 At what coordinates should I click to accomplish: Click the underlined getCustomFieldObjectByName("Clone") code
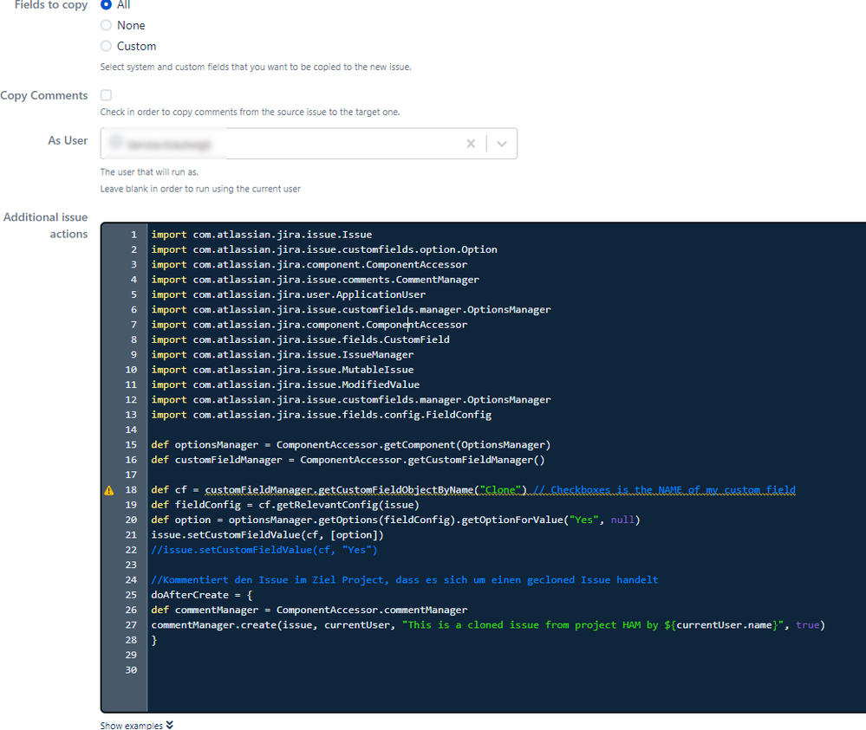366,490
